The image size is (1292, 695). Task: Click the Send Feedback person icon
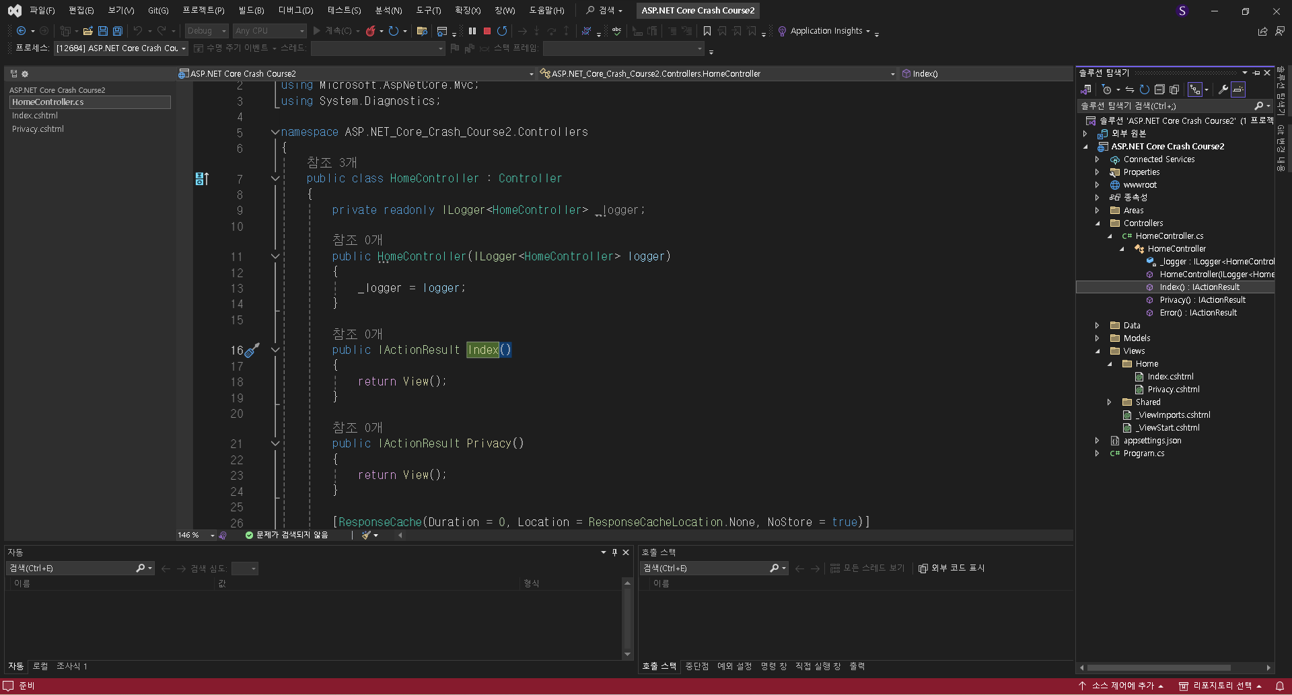pos(1280,31)
